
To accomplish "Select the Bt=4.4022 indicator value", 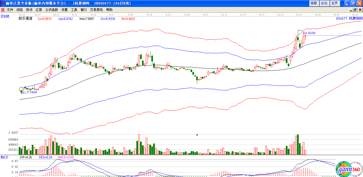I will 128,19.
